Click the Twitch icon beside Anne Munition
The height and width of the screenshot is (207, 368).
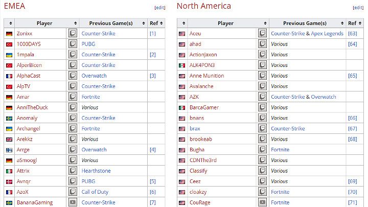[x=262, y=76]
